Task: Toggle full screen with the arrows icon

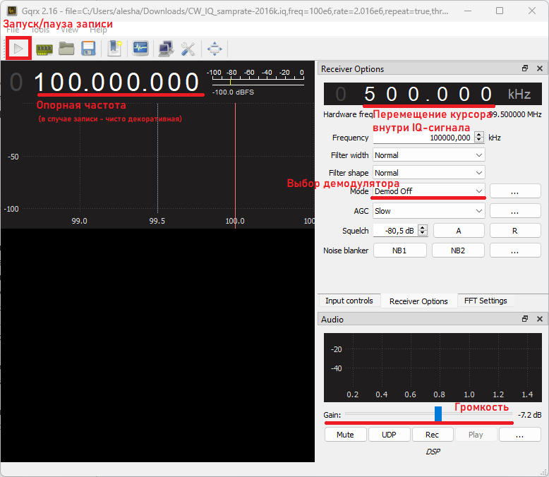Action: tap(215, 49)
